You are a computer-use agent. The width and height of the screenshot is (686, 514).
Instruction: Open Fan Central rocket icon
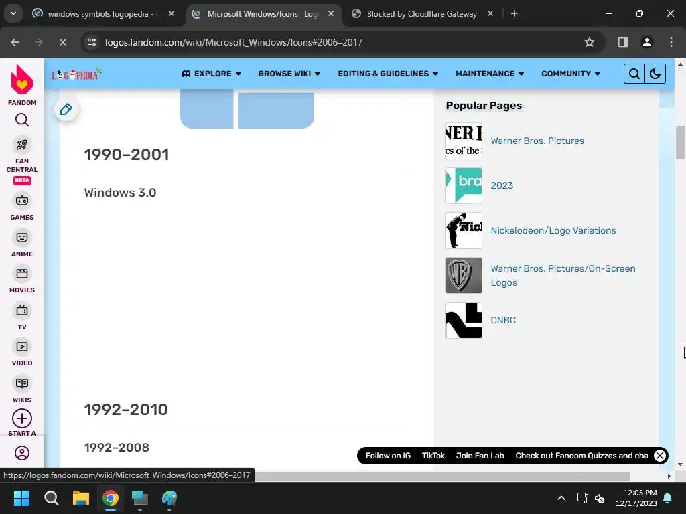(x=22, y=145)
